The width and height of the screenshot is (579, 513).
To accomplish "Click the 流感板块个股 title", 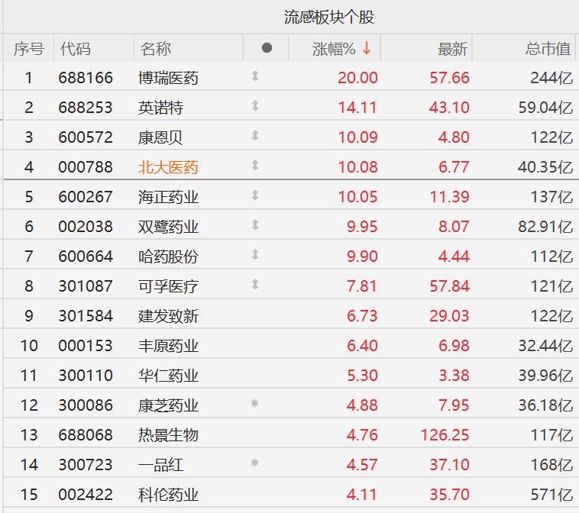I will [329, 17].
